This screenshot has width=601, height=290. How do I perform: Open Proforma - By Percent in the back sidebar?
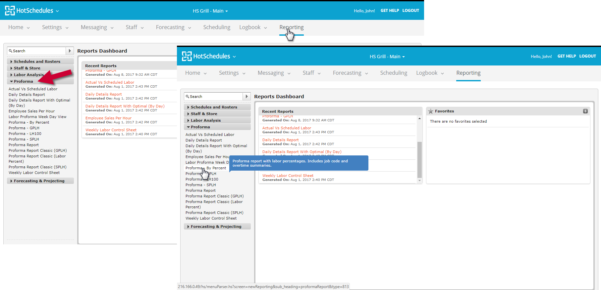29,122
